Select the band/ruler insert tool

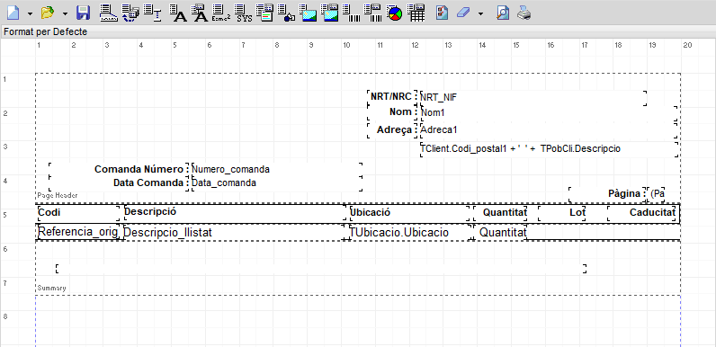tap(109, 13)
